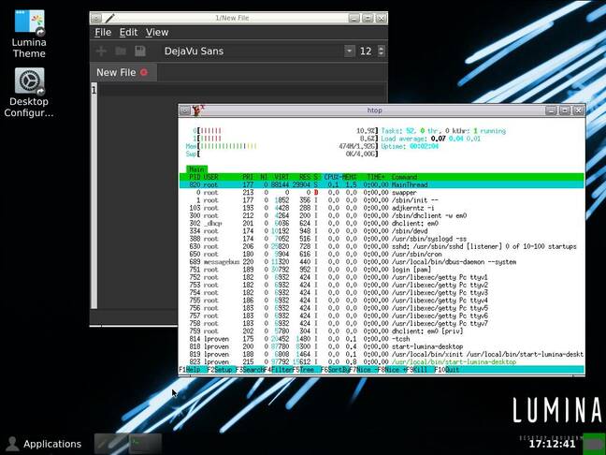Click in the text editor line 1 area
The width and height of the screenshot is (606, 455).
pyautogui.click(x=241, y=90)
